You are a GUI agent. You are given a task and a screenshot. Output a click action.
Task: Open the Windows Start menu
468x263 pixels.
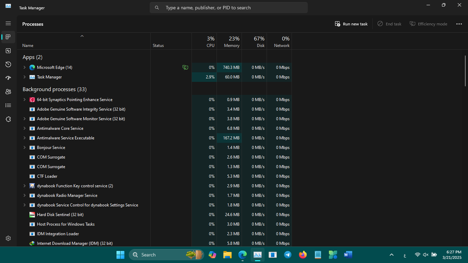(120, 255)
